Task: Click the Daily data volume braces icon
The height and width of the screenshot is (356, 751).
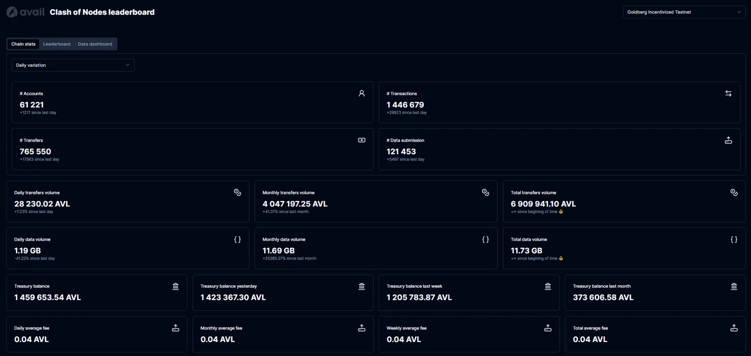Action: pos(238,239)
